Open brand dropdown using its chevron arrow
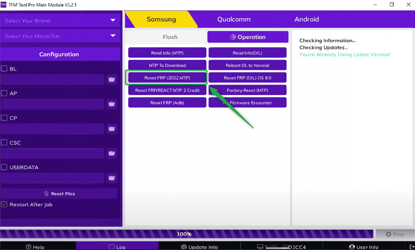This screenshot has height=250, width=415. coord(113,20)
